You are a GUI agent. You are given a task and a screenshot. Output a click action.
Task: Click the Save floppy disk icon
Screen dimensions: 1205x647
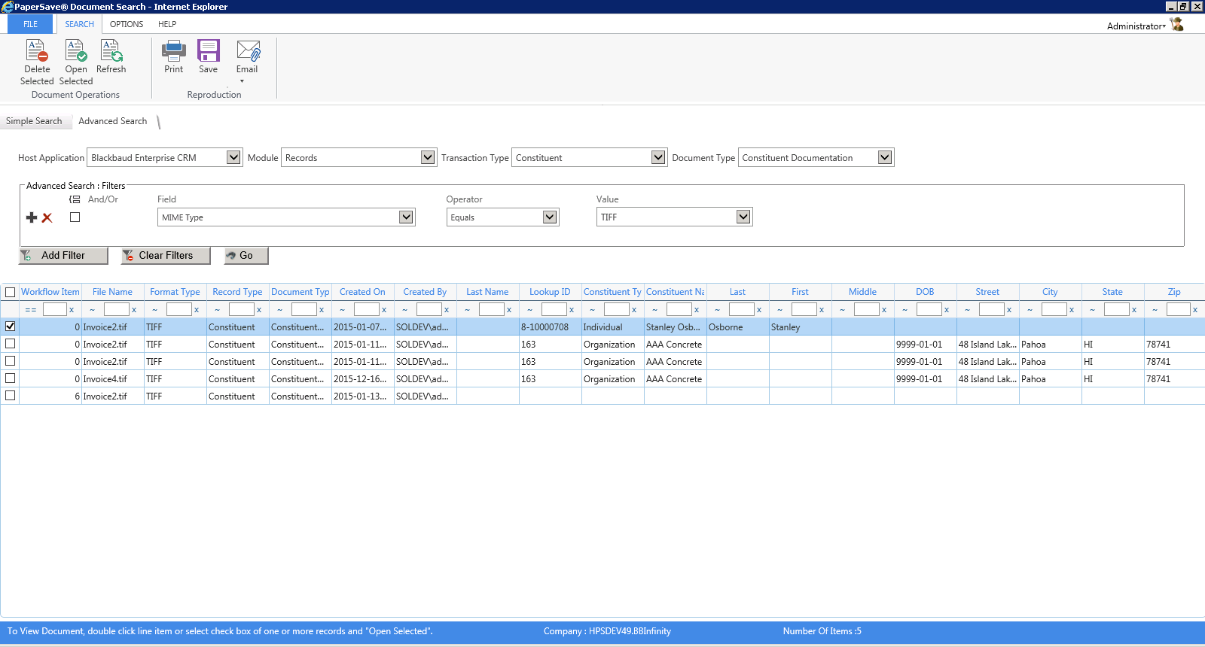point(209,50)
